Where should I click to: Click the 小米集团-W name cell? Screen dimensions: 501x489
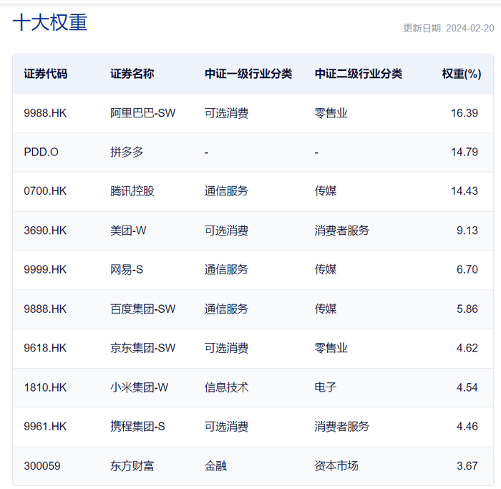click(140, 387)
